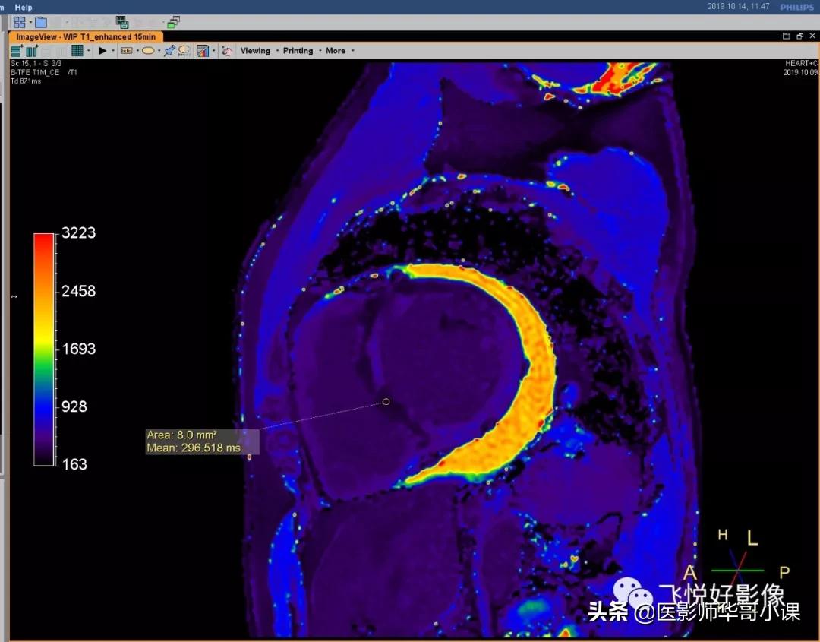Open the Help menu

coord(24,7)
